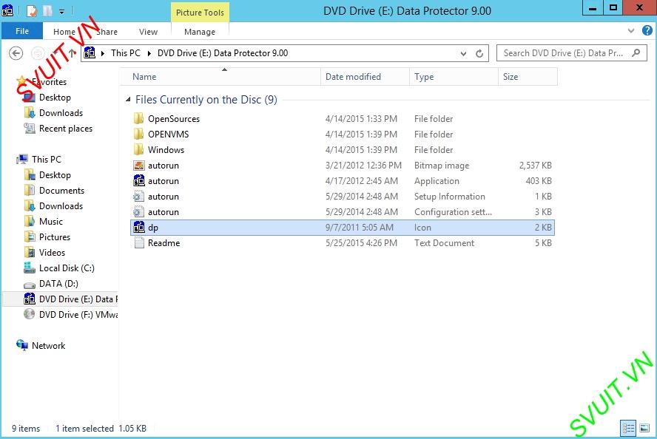Select the autorun Application file icon
This screenshot has height=439, width=657.
pos(138,181)
